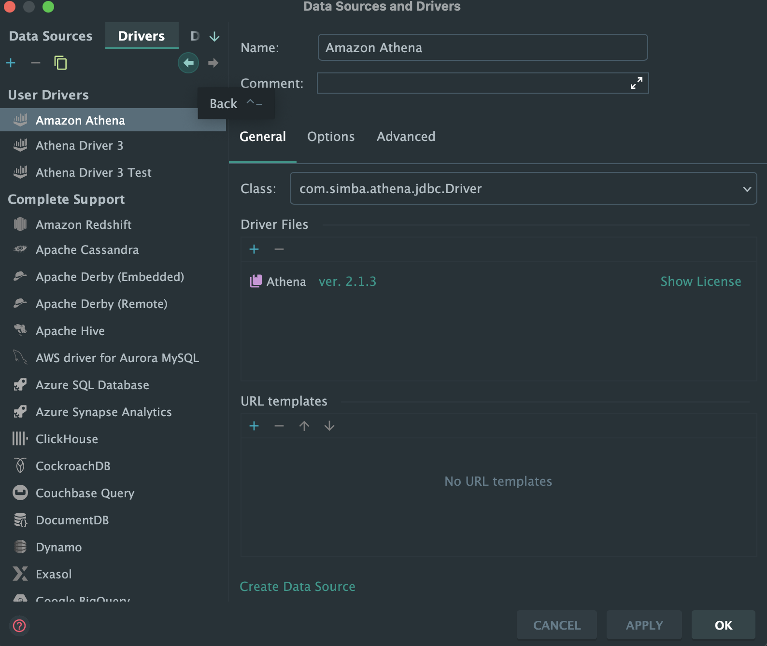Click the Show License link
Image resolution: width=767 pixels, height=646 pixels.
click(x=701, y=281)
